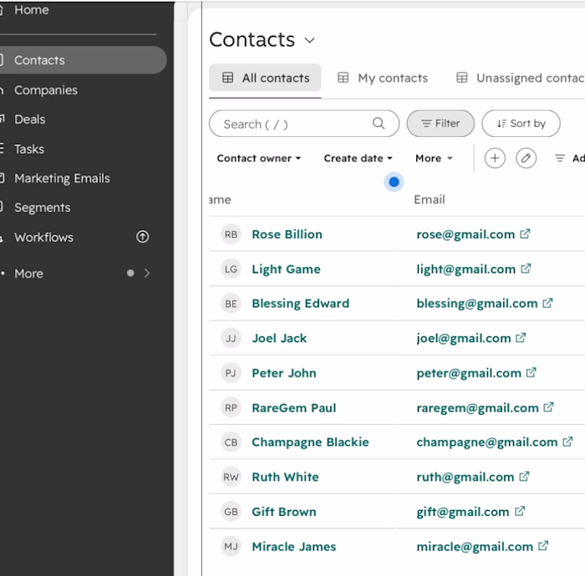Open external link icon beside miracle@gmail.com
Viewport: 585px width, 576px height.
[543, 546]
